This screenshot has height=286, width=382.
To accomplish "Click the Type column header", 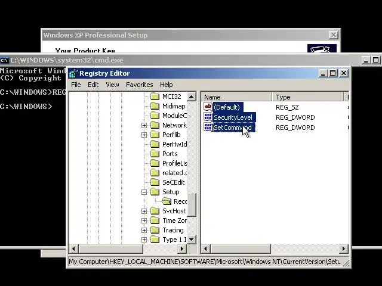I will (308, 97).
